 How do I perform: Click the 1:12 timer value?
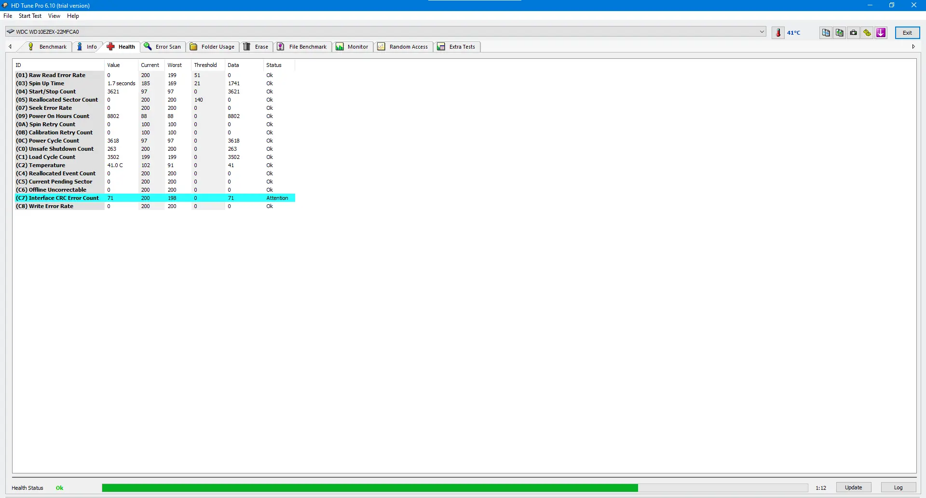tap(821, 488)
